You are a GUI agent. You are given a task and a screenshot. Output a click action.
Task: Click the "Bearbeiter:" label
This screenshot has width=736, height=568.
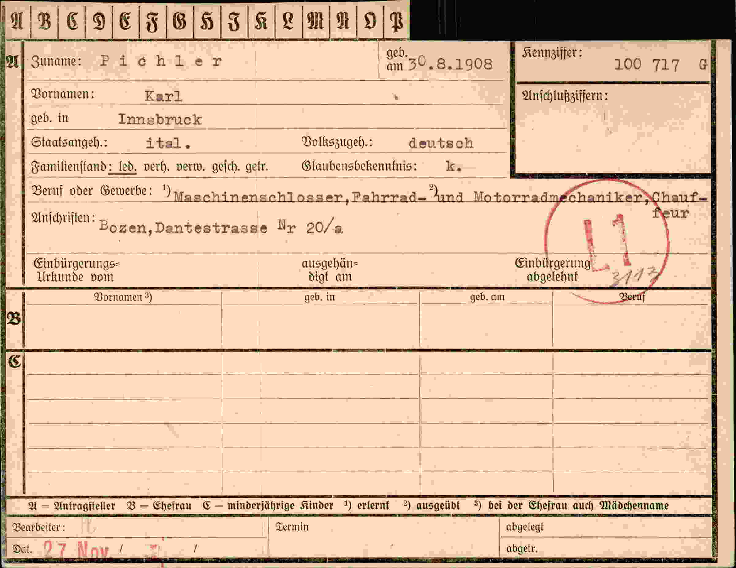[x=39, y=527]
